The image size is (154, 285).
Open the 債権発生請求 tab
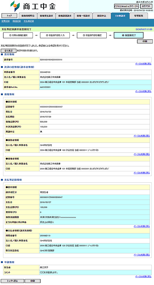pos(46,16)
